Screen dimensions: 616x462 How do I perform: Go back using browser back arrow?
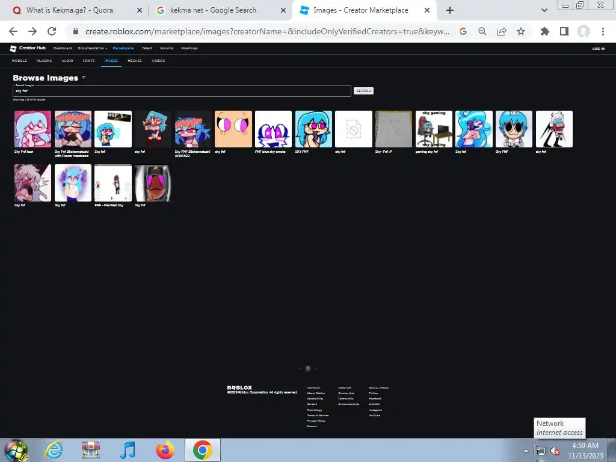[x=13, y=31]
